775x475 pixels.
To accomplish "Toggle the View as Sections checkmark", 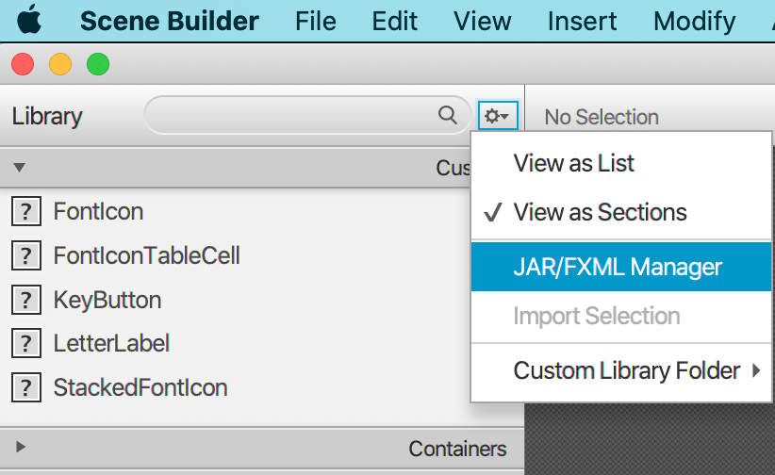I will click(493, 213).
